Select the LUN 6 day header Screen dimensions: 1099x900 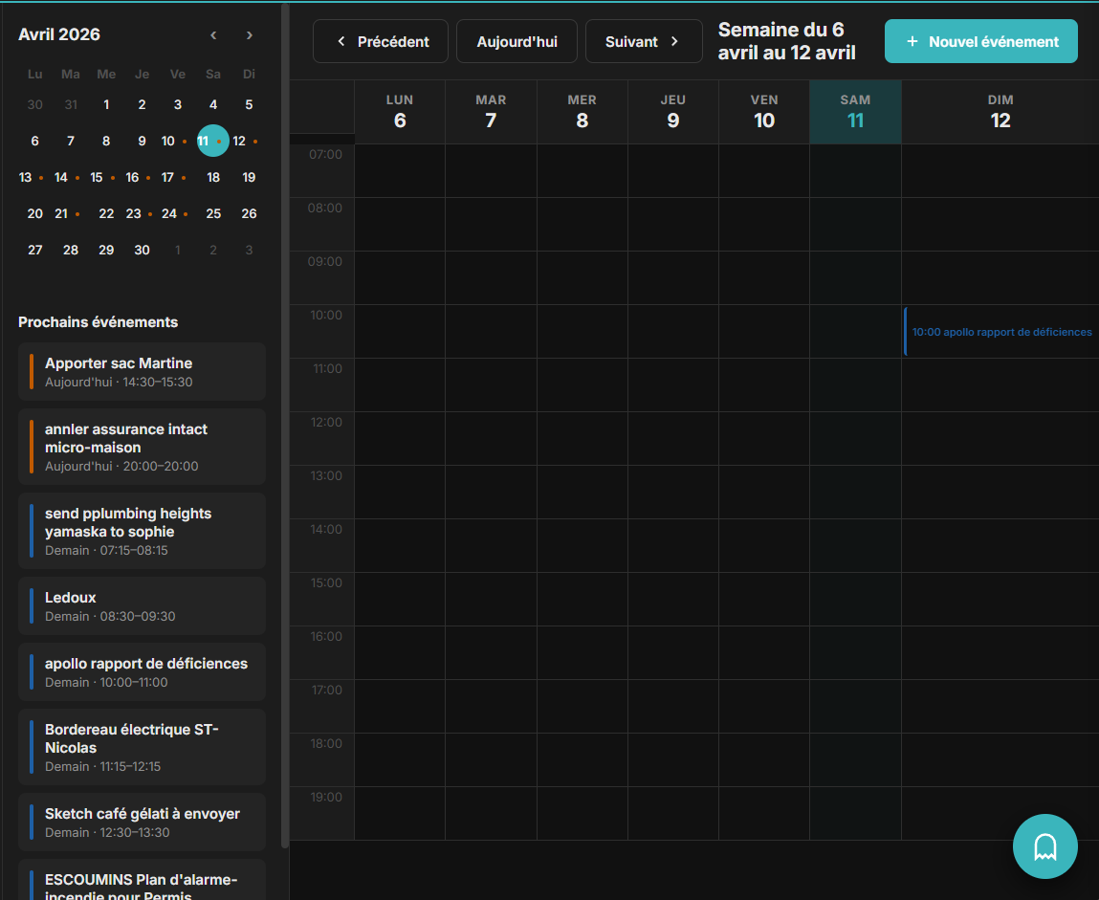pyautogui.click(x=400, y=112)
